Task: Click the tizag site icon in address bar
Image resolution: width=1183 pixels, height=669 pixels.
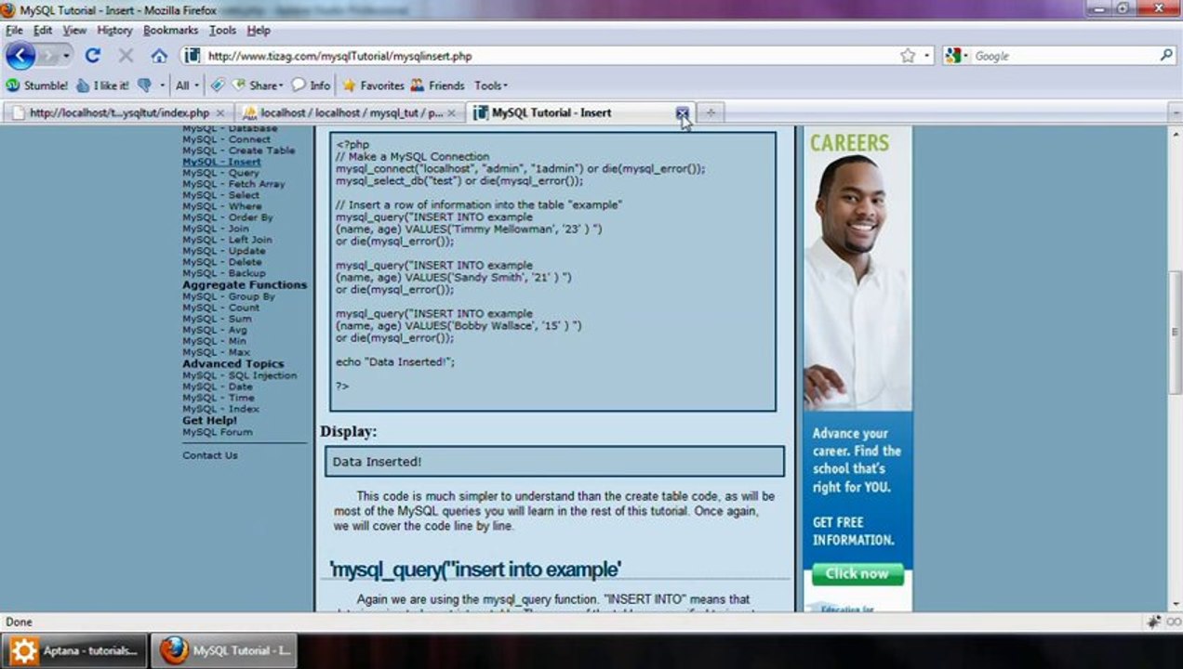Action: pos(193,56)
